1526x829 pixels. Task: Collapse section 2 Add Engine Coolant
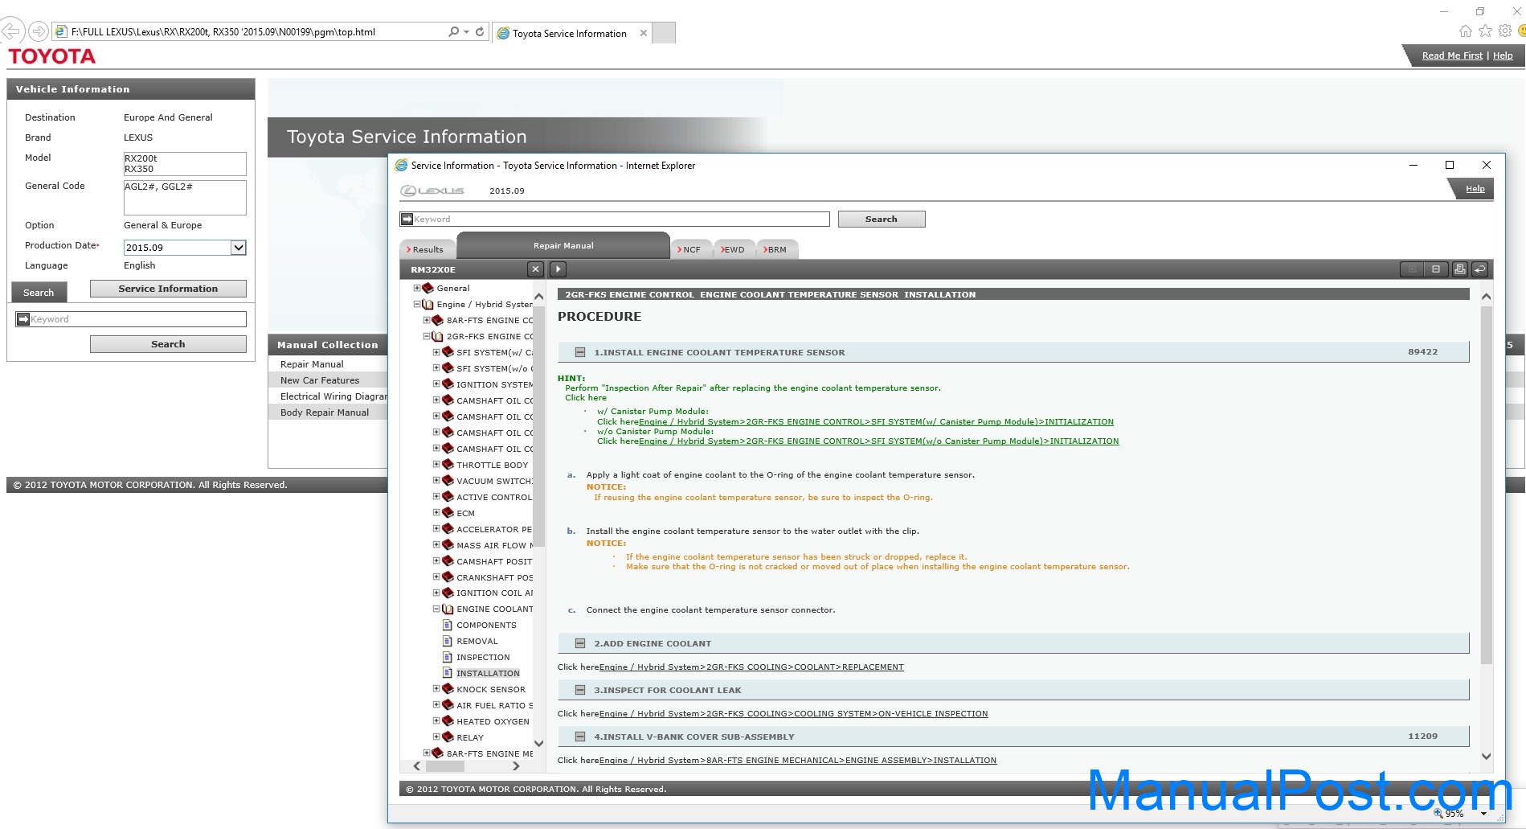[580, 643]
